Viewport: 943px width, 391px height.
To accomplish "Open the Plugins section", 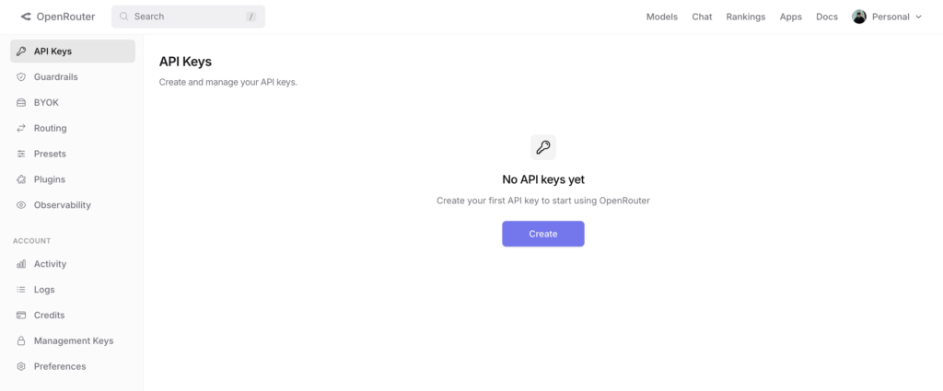I will (x=73, y=179).
